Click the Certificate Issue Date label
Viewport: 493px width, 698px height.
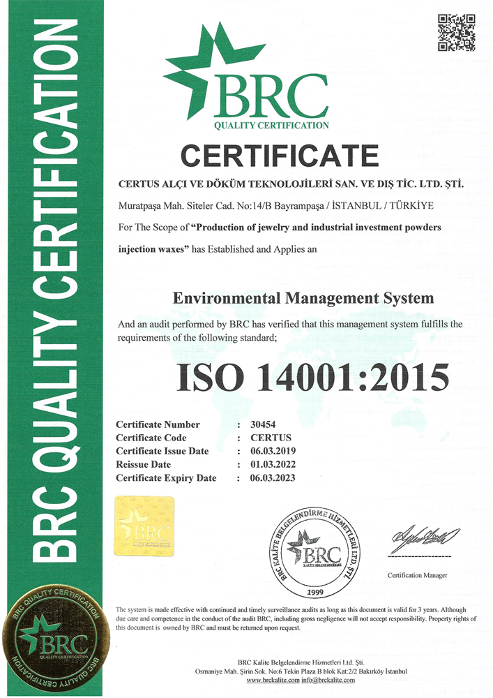[162, 451]
